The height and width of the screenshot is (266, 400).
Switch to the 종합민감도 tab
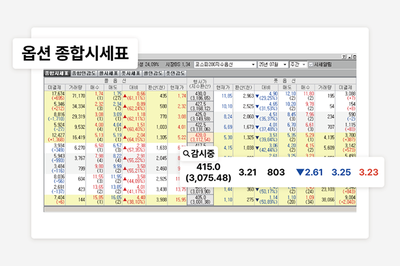coord(83,73)
